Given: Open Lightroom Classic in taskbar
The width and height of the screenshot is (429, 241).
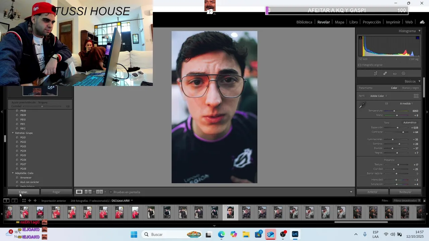Looking at the screenshot, I should click(295, 234).
